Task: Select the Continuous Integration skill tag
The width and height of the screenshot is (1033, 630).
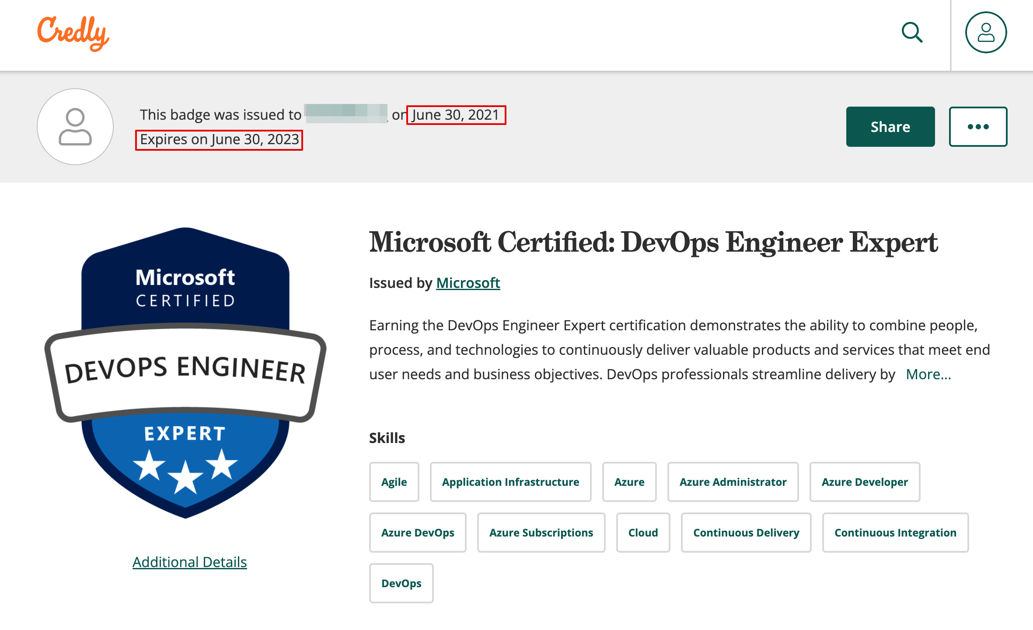Action: 895,533
